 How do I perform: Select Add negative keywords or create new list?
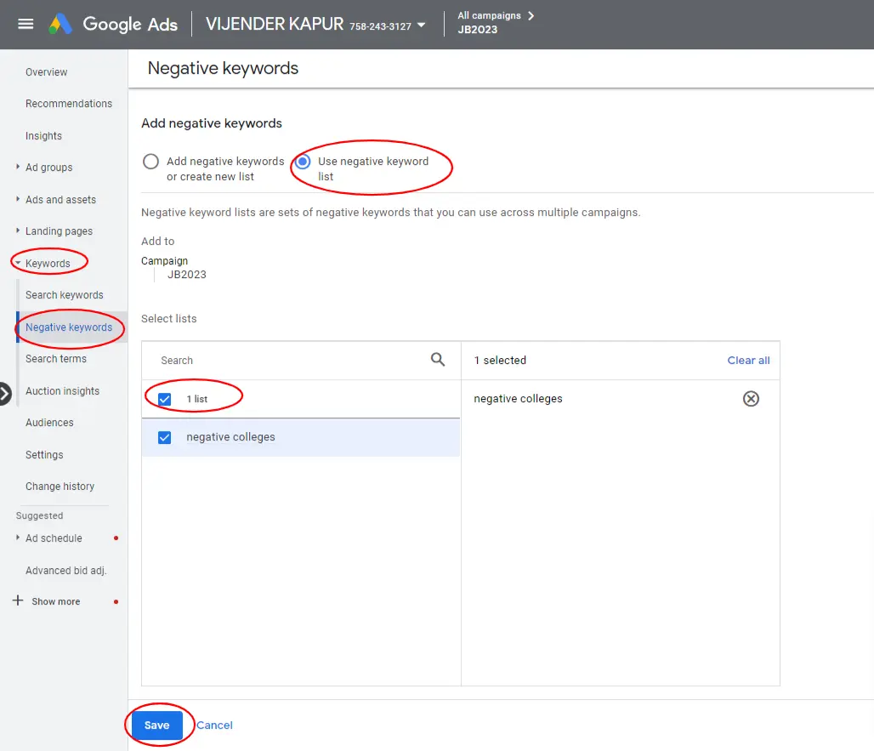[150, 162]
